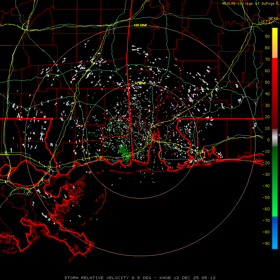This screenshot has height=280, width=280.
Task: Pick the gray zero-velocity segment of color bar
Action: [x=275, y=138]
